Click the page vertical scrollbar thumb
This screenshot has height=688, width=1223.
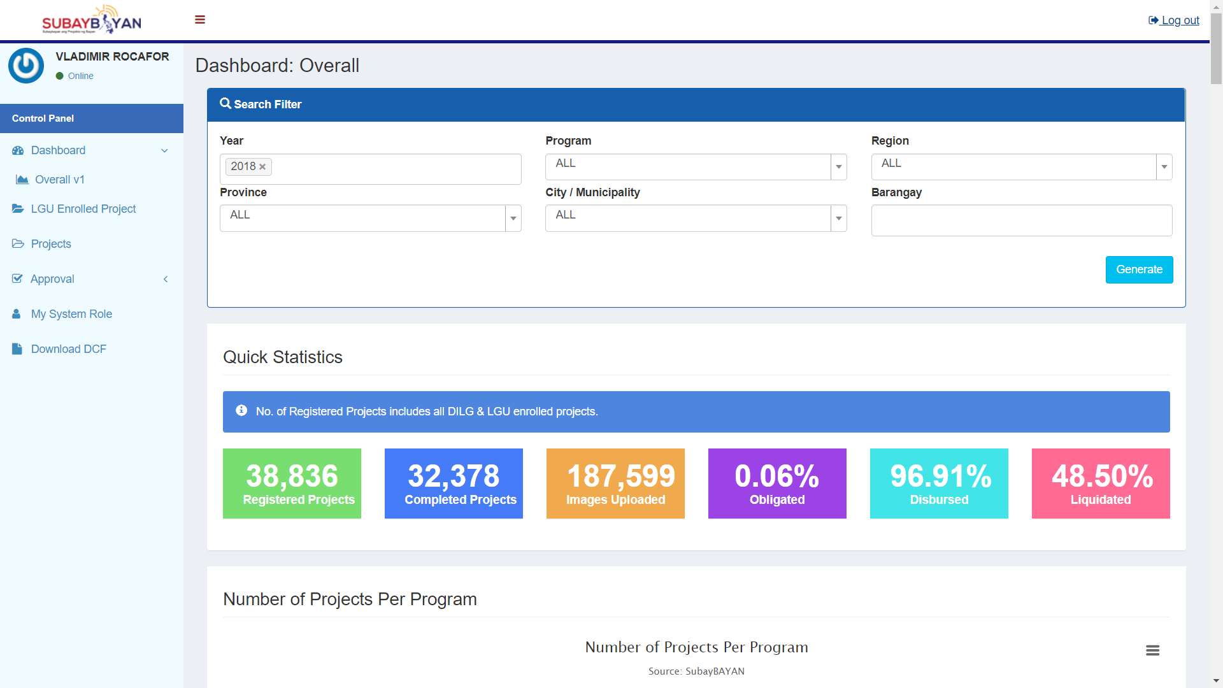coord(1216,48)
